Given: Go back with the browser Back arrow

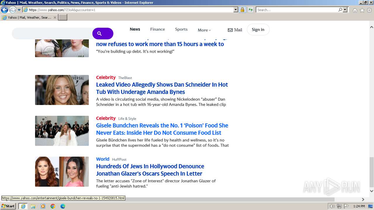Looking at the screenshot, I should [x=4, y=10].
